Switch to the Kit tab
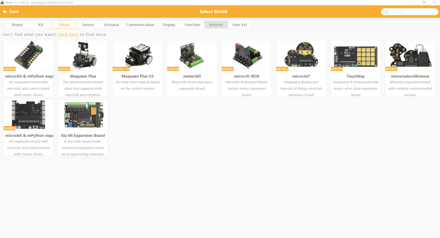440x238 pixels. coord(41,24)
